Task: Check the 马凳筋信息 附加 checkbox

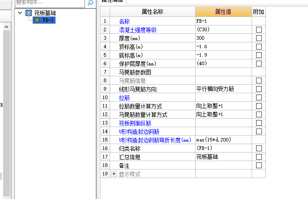Action: (259, 80)
